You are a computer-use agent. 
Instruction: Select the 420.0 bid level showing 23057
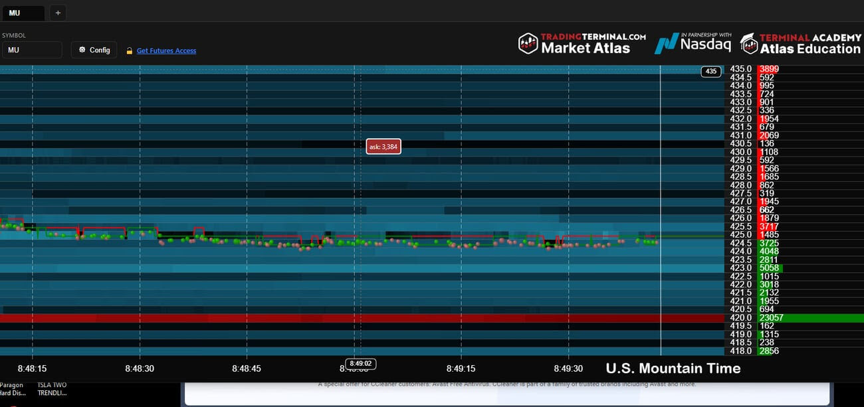point(771,318)
